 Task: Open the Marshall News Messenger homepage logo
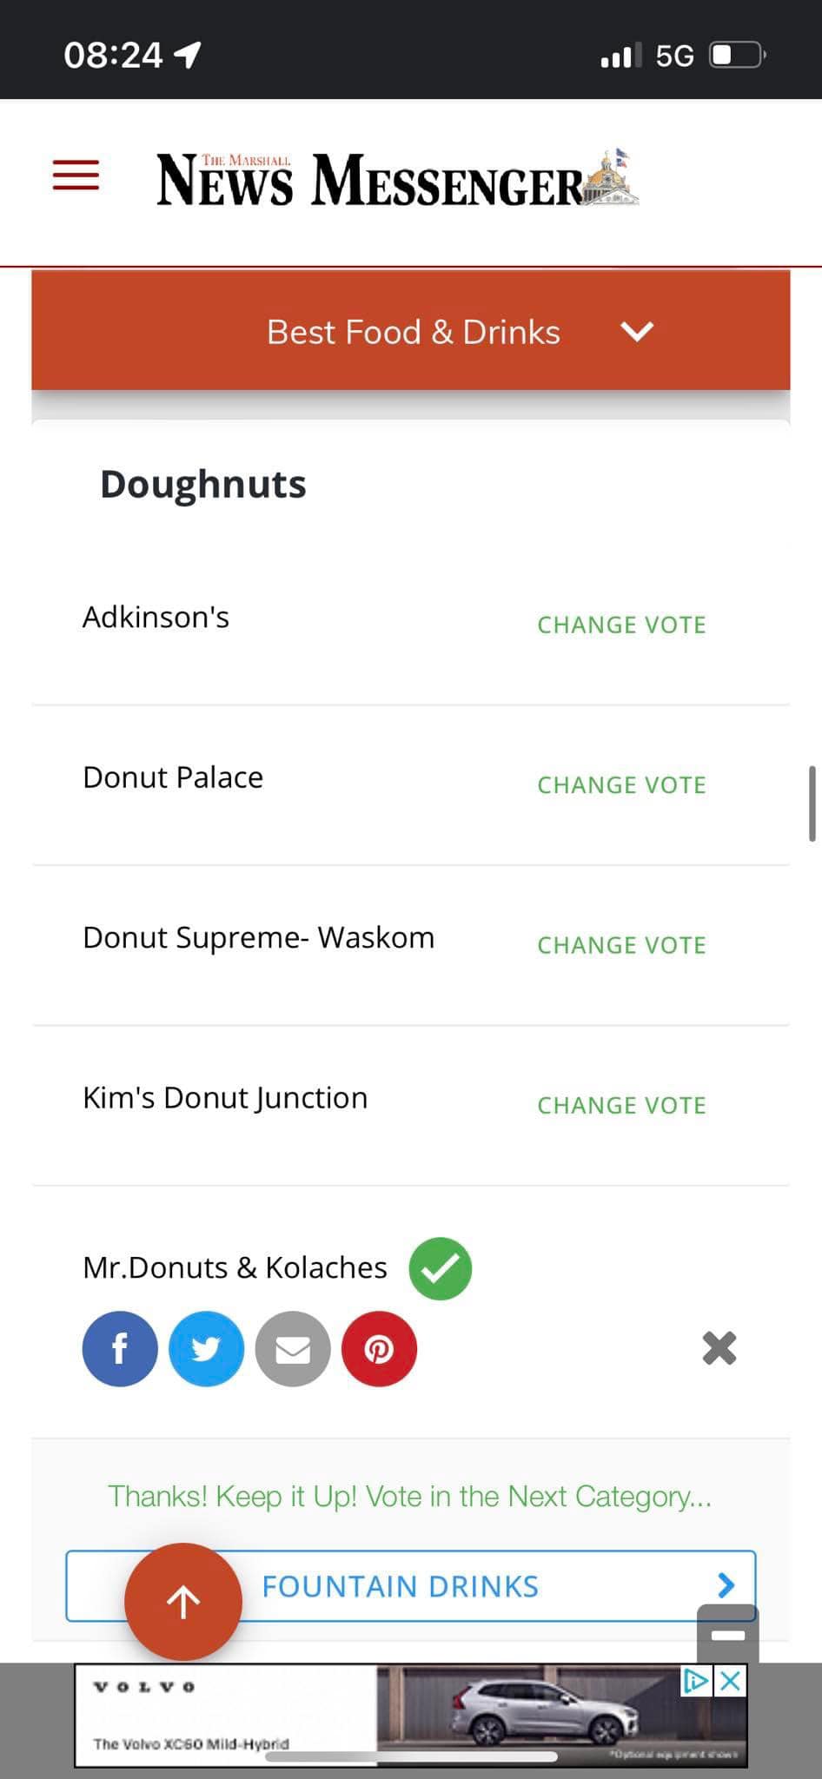(396, 179)
